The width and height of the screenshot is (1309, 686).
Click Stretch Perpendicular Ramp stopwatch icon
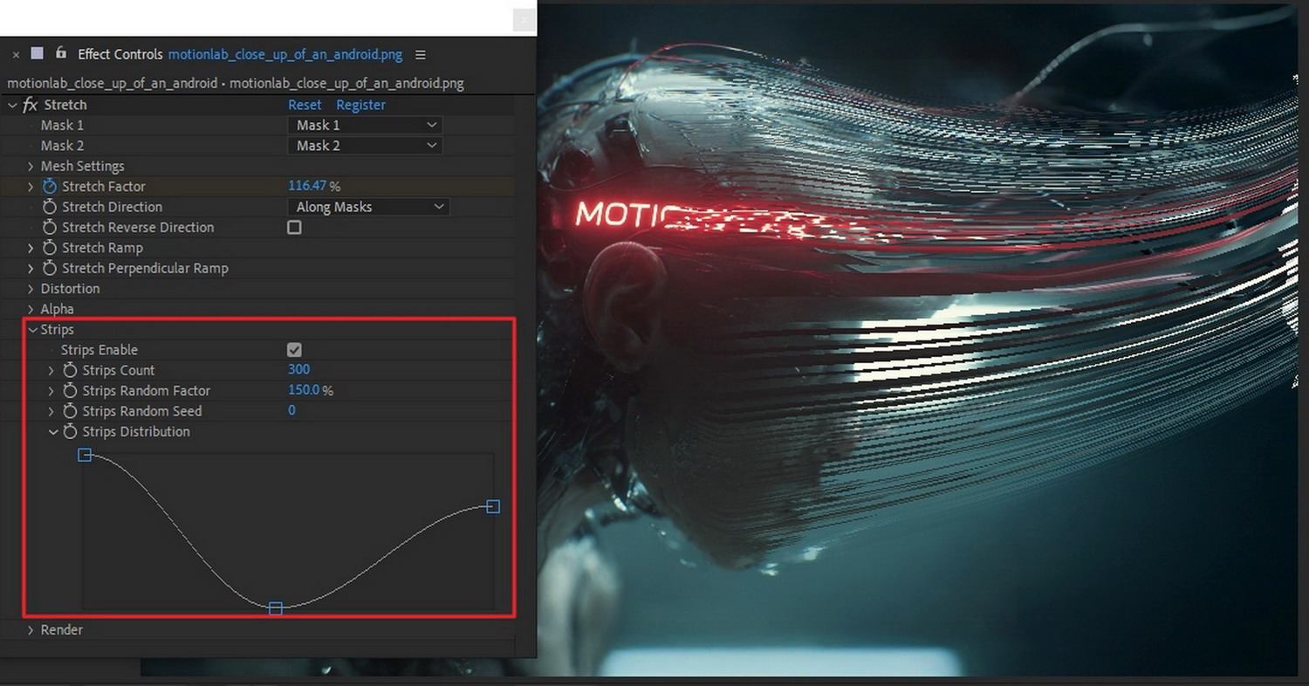(x=50, y=268)
